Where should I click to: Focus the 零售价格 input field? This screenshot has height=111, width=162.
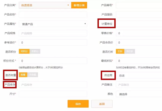point(139,33)
